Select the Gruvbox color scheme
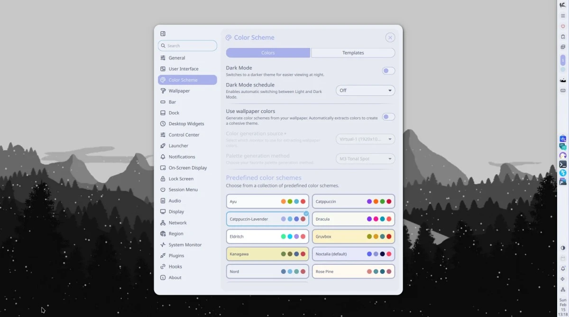This screenshot has height=317, width=569. (x=353, y=236)
